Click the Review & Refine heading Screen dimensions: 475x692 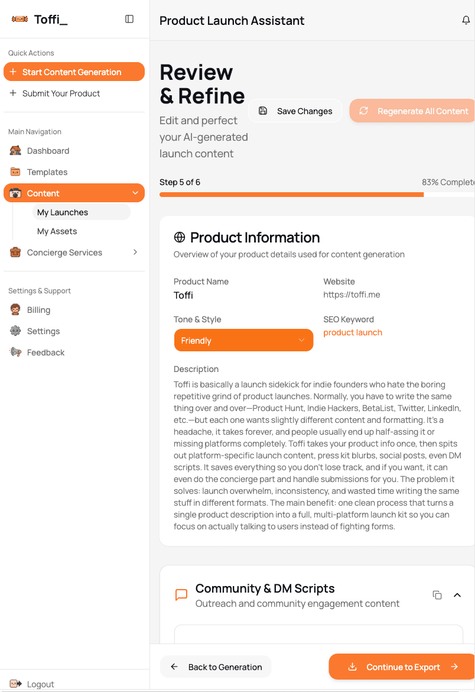(x=202, y=84)
